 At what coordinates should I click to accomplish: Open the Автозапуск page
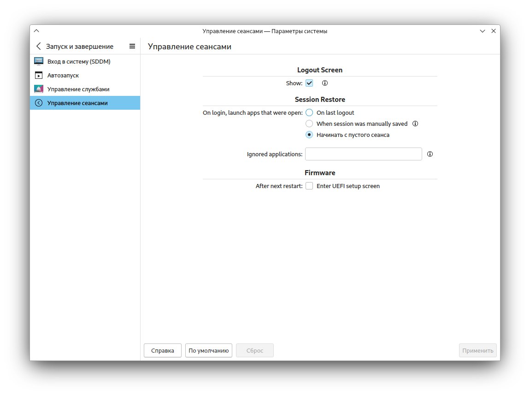(85, 75)
